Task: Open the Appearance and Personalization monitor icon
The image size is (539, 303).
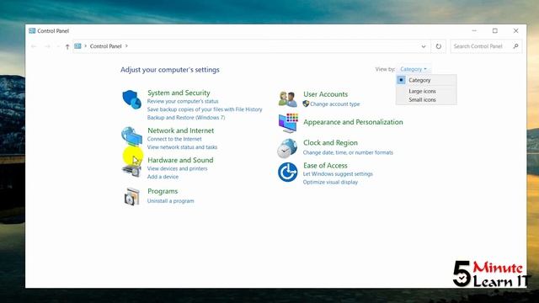Action: pos(288,123)
